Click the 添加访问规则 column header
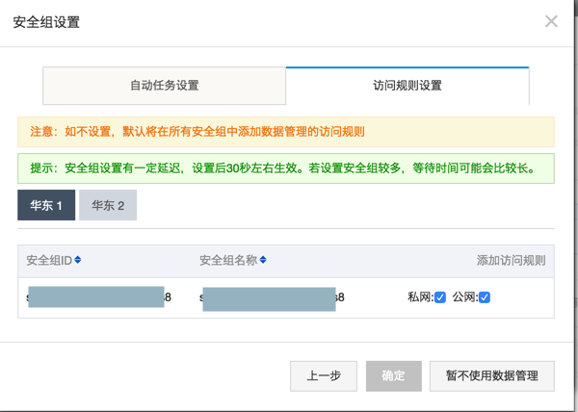 point(511,260)
